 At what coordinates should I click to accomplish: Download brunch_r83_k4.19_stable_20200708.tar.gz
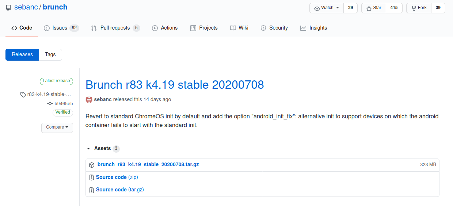(x=148, y=165)
